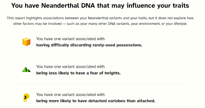Click 'You have one variant' line above heights trait

[x=70, y=67]
